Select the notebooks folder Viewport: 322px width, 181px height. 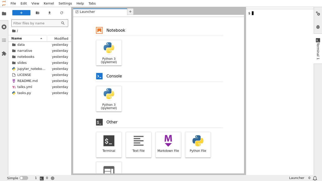[40, 57]
